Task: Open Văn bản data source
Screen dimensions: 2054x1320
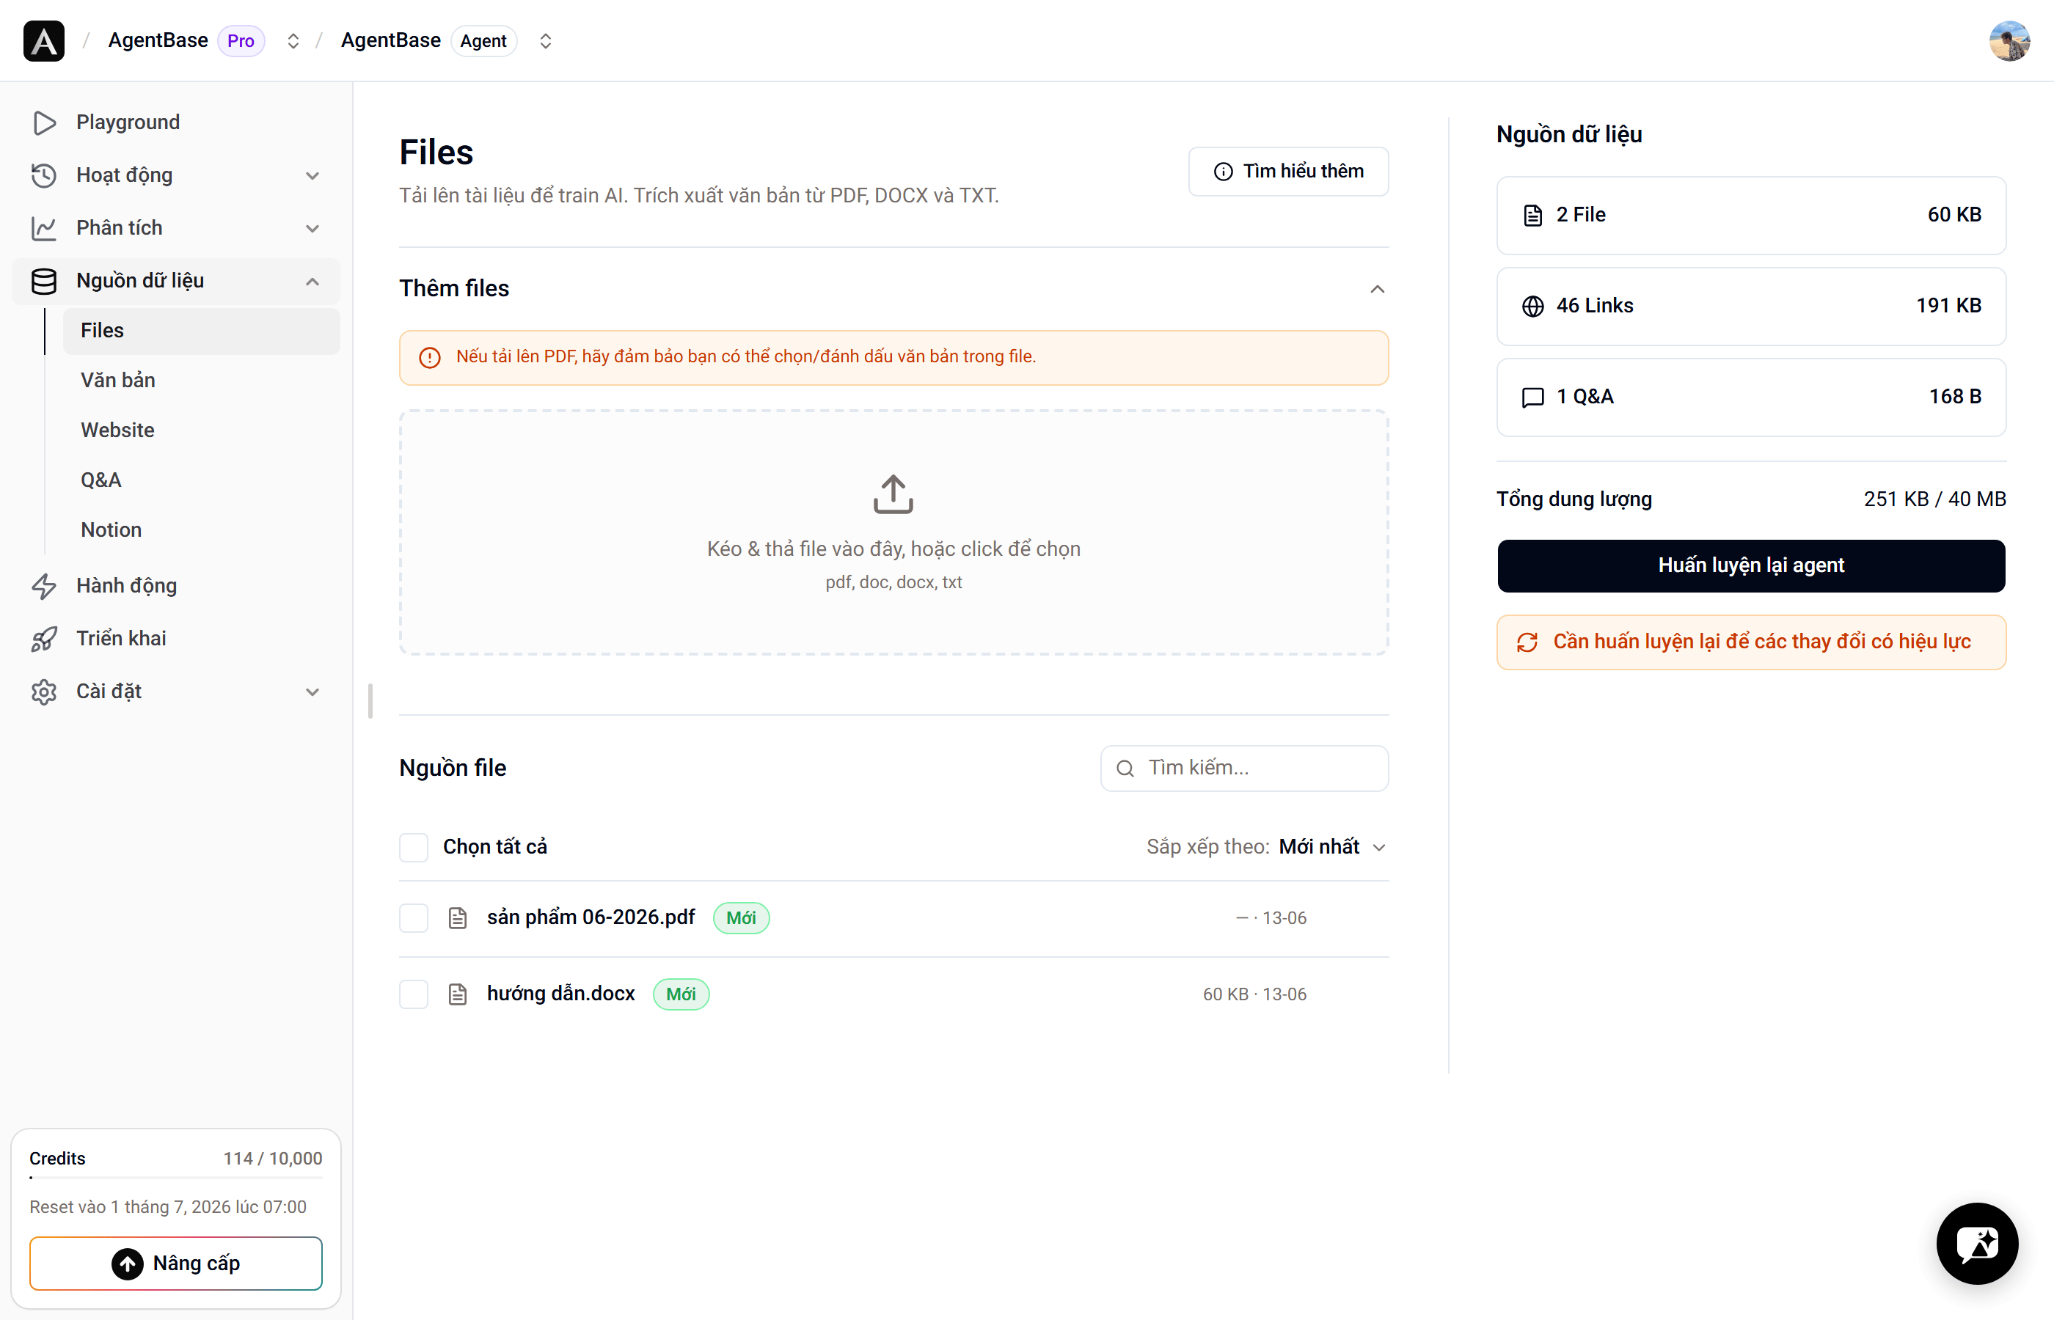Action: (x=202, y=381)
